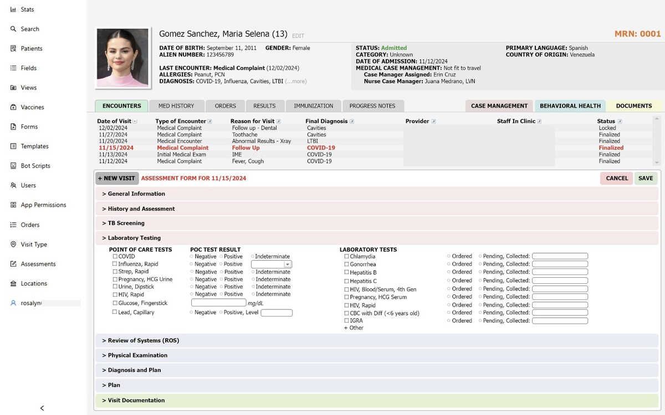
Task: Expand the General Information section
Action: tap(377, 194)
